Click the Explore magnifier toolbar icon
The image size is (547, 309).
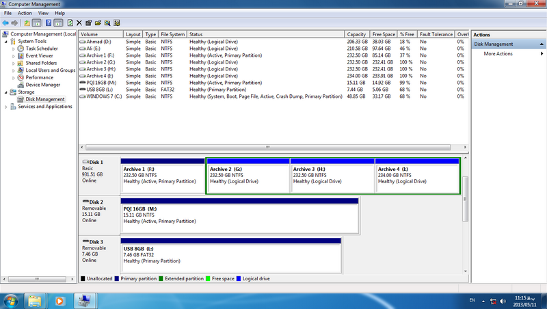[107, 23]
